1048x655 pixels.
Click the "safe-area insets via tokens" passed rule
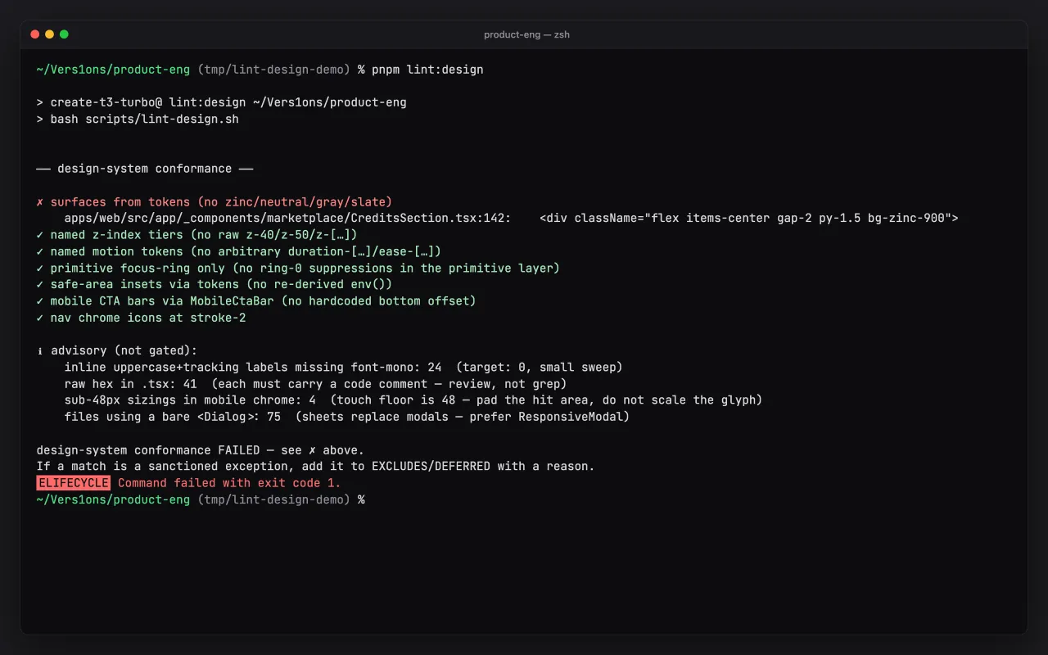point(221,284)
